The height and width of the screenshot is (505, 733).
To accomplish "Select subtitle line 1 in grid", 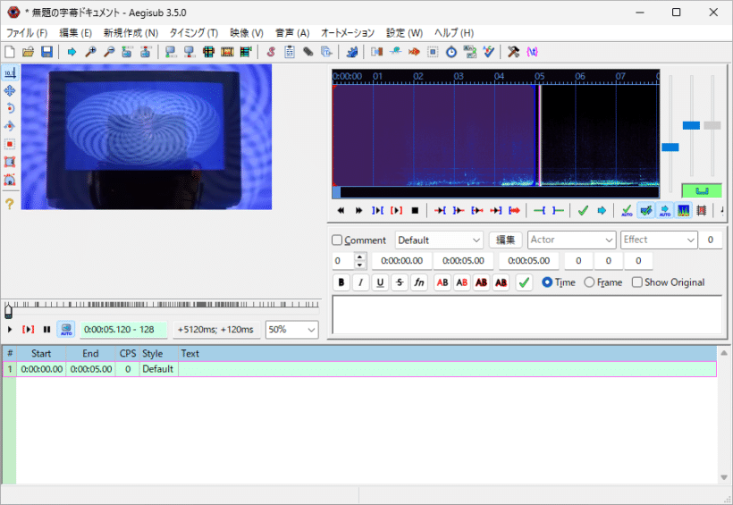I will click(x=359, y=369).
